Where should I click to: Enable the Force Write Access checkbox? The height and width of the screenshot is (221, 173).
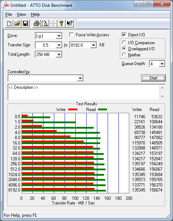click(71, 34)
